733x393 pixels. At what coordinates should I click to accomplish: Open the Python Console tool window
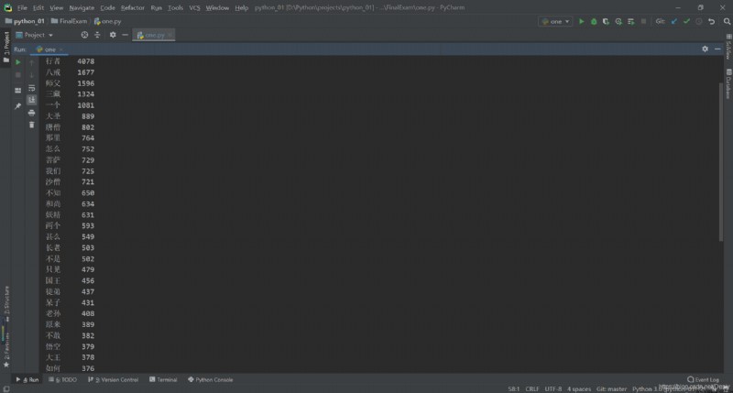[x=211, y=379]
